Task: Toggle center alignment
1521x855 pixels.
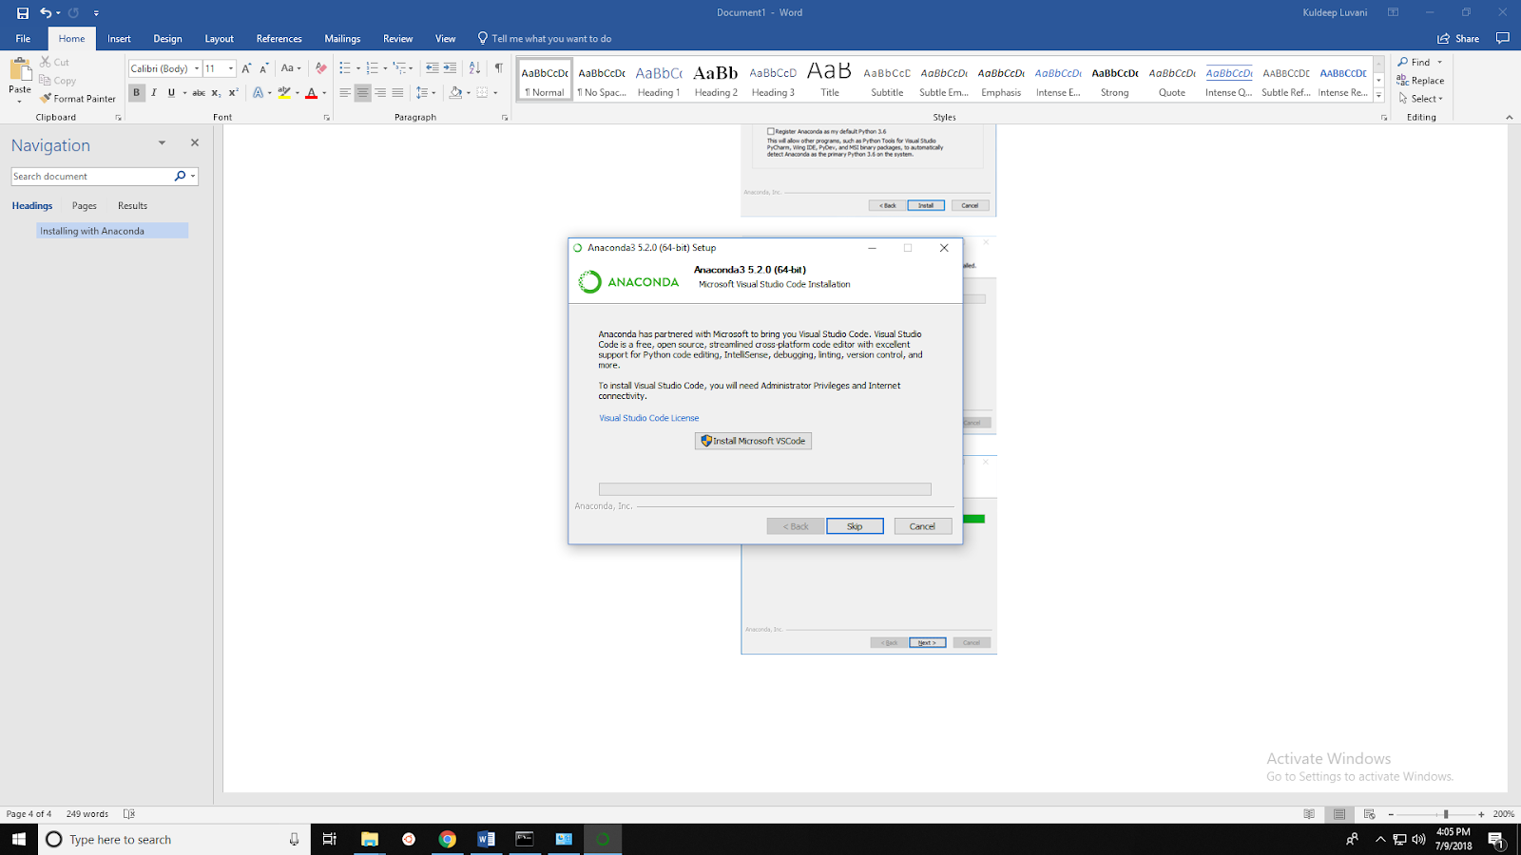Action: [362, 93]
